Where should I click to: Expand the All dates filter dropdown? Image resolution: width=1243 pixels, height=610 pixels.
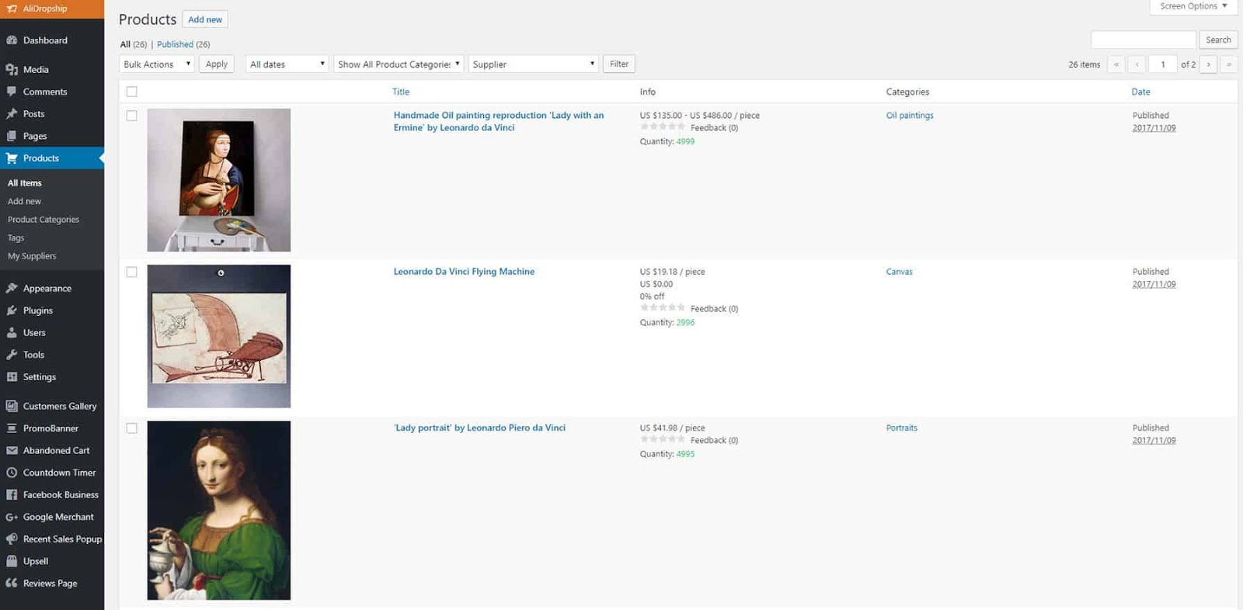coord(287,64)
